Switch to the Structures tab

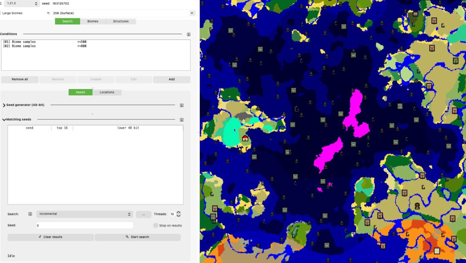click(121, 21)
